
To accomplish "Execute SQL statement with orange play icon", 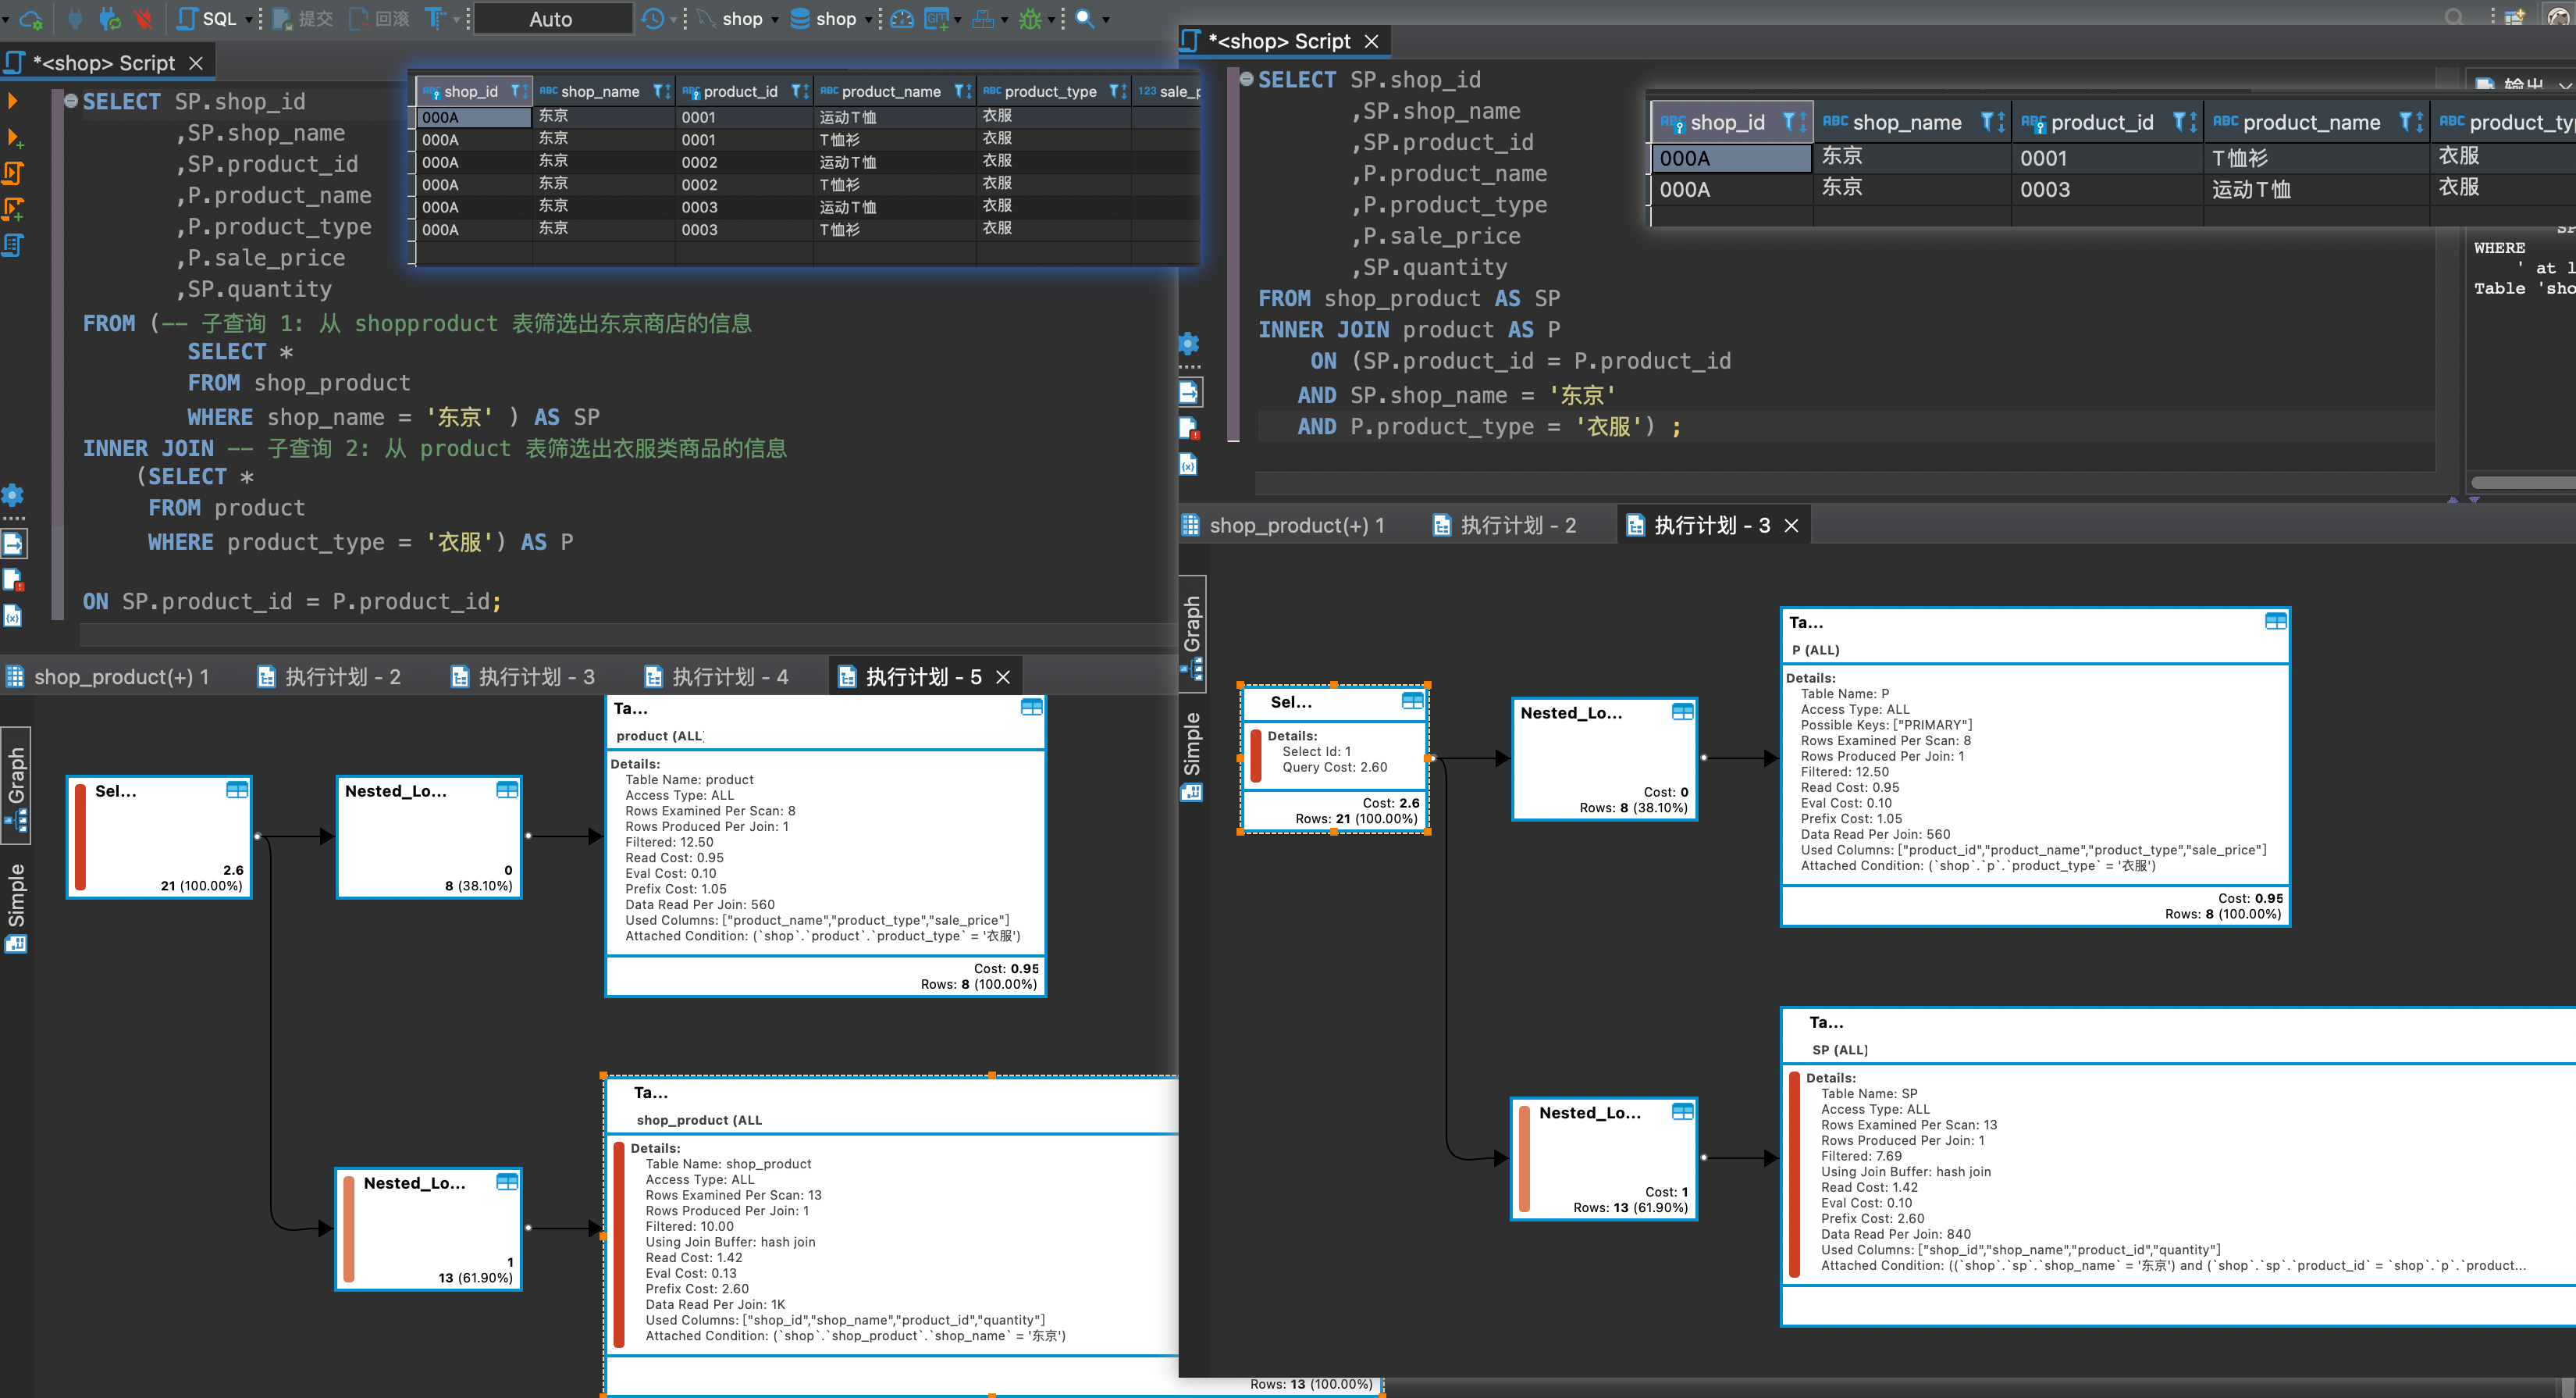I will (12, 100).
